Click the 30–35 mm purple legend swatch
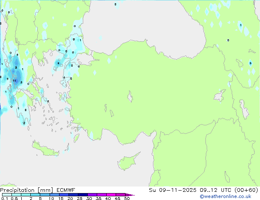 click(x=92, y=195)
